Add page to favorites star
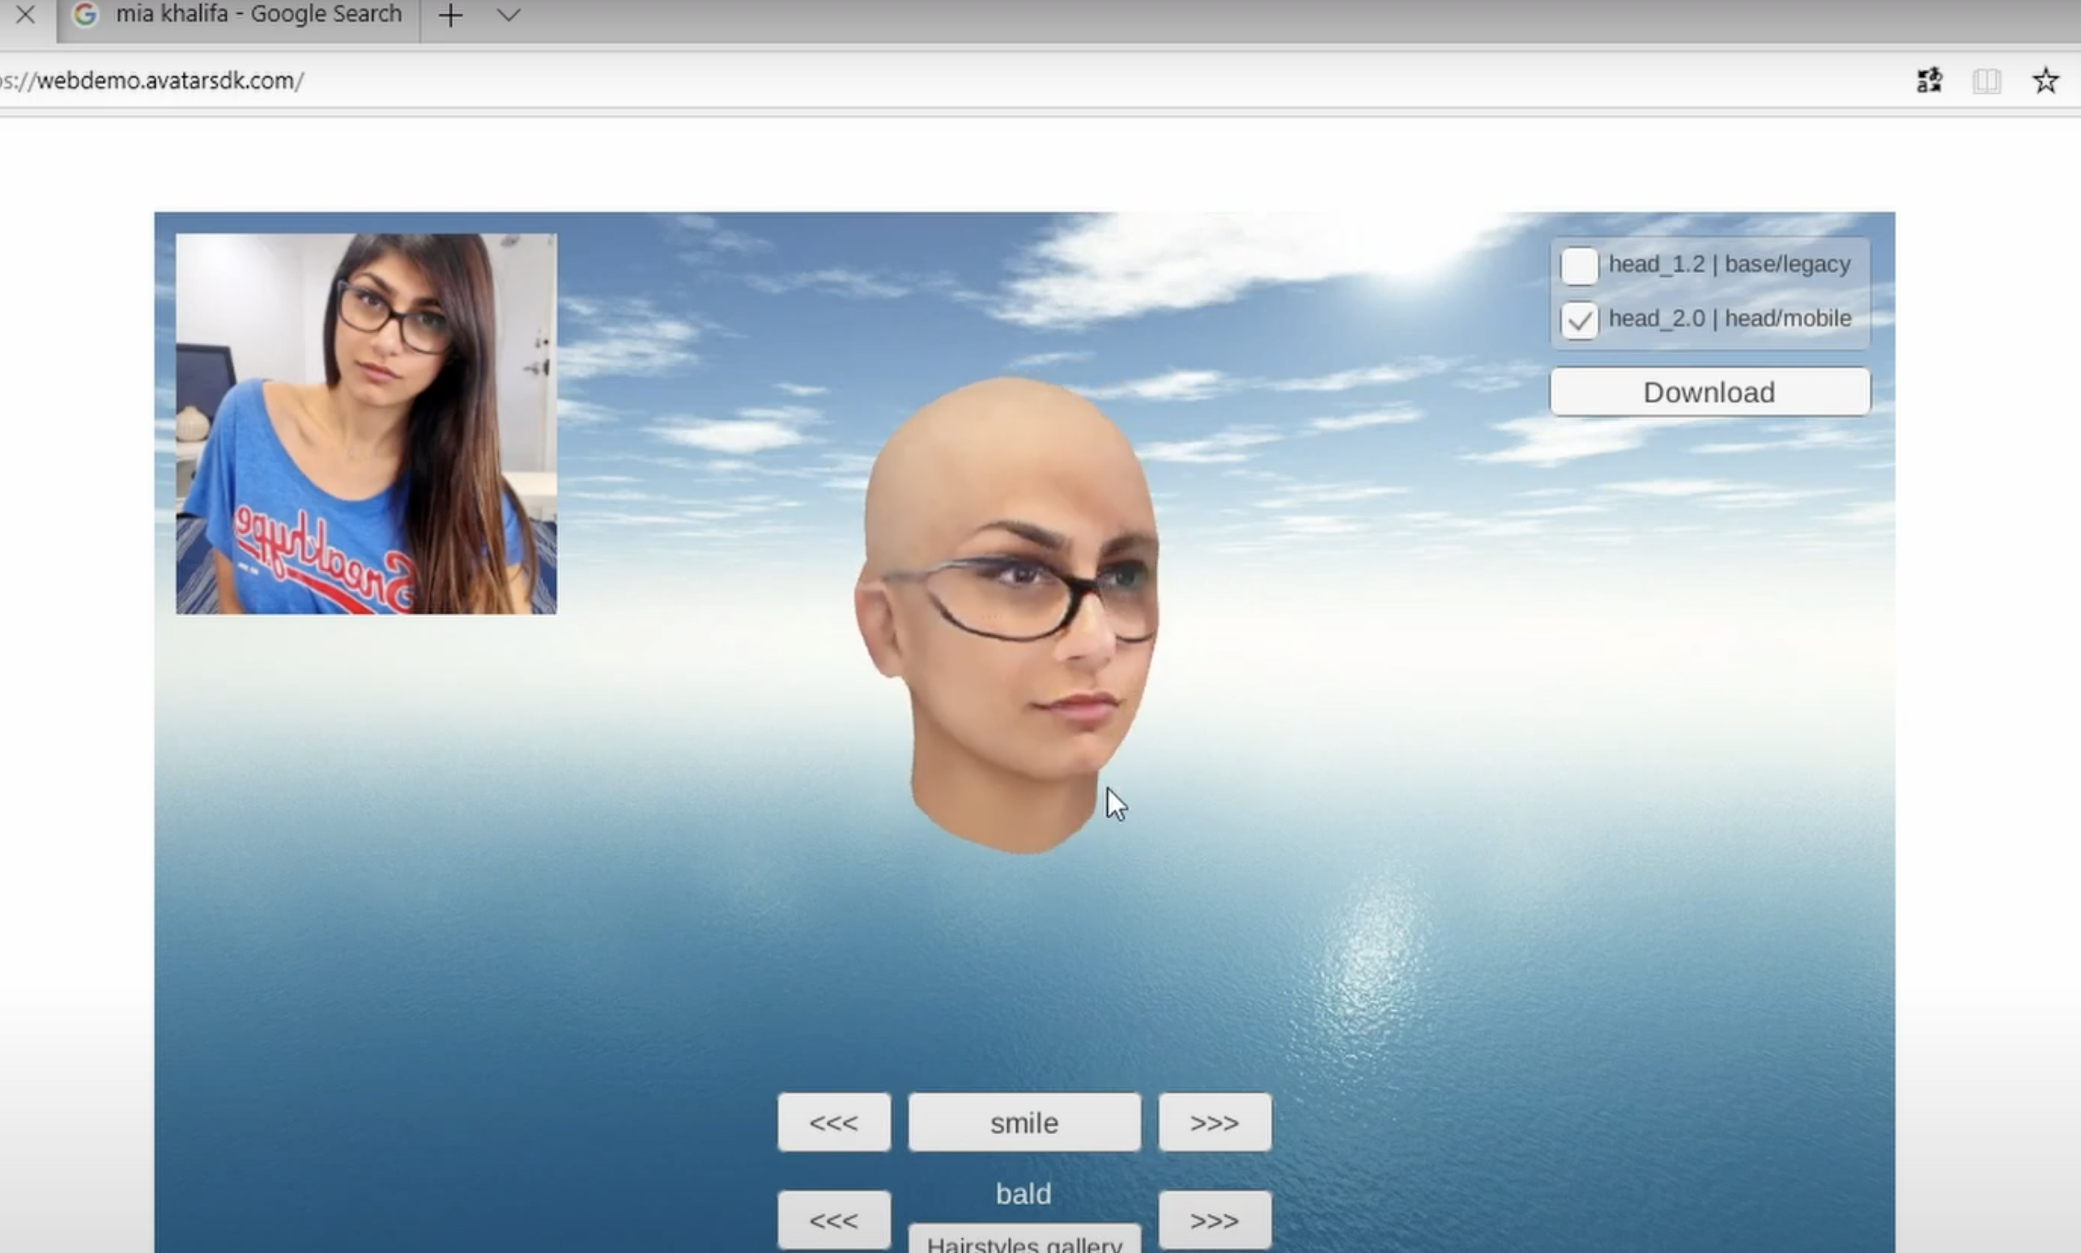Viewport: 2081px width, 1253px height. [2045, 81]
